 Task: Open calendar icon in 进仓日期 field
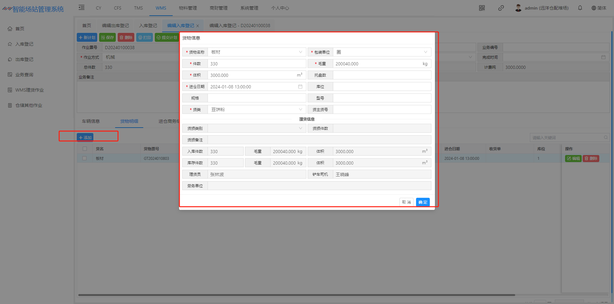click(300, 87)
